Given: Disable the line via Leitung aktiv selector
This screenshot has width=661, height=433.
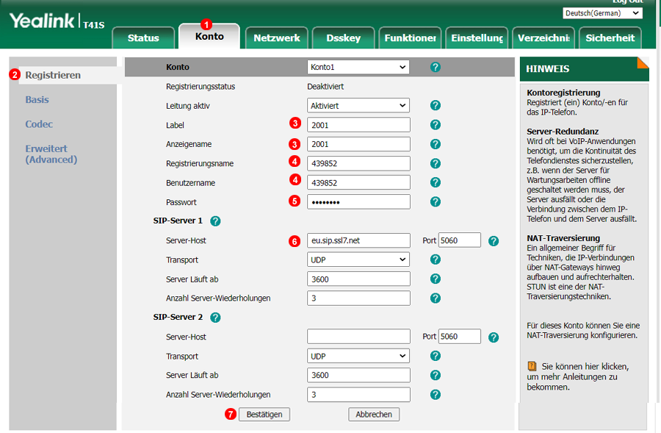Looking at the screenshot, I should point(358,105).
